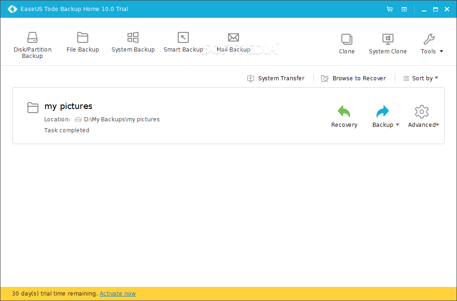Open the Sort by dropdown

pyautogui.click(x=420, y=78)
